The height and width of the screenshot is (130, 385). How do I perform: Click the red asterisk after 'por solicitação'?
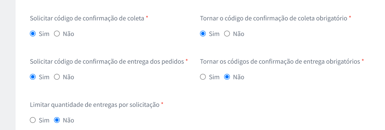pos(162,104)
